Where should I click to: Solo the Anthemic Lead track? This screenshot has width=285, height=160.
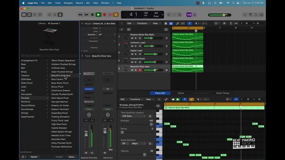coord(135,46)
